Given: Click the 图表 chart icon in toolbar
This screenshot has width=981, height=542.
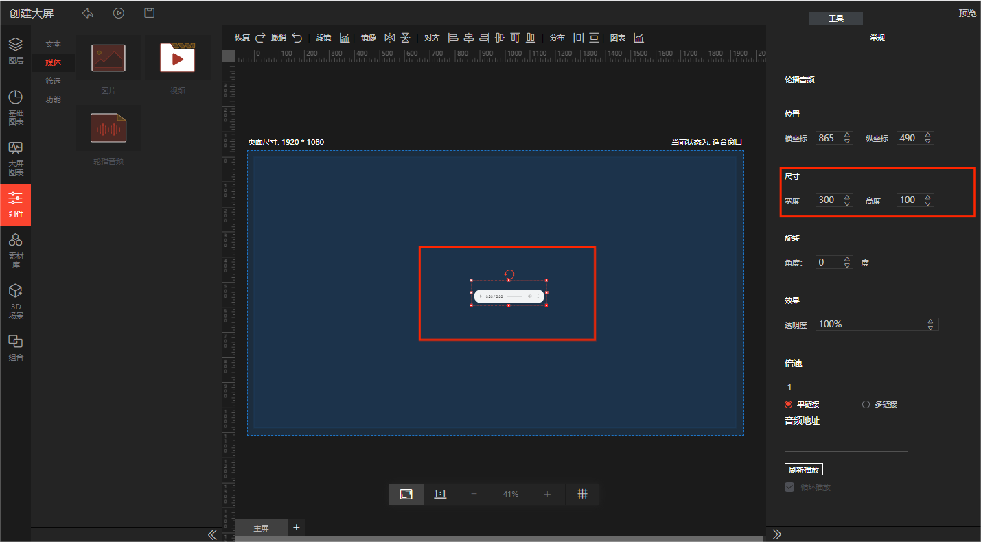Looking at the screenshot, I should tap(638, 38).
